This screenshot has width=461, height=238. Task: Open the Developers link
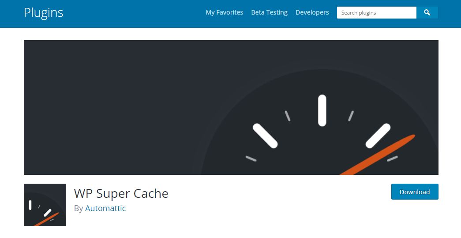point(312,12)
